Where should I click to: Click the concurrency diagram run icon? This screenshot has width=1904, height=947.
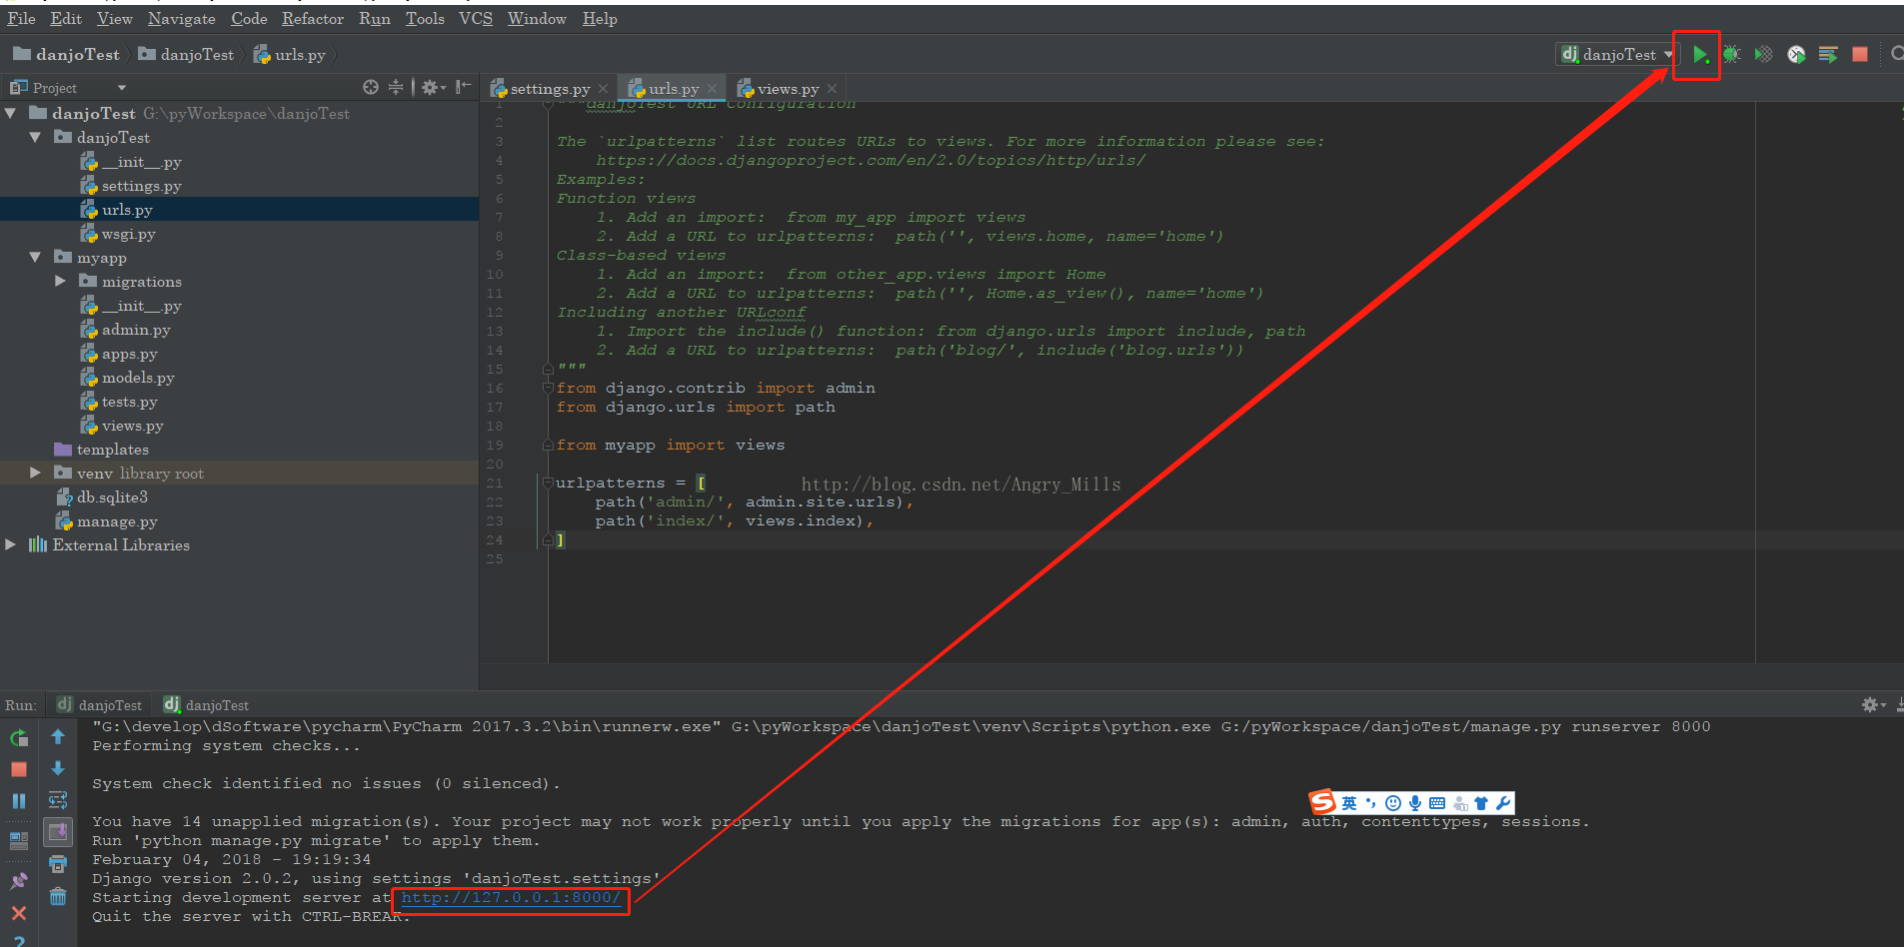(1828, 55)
